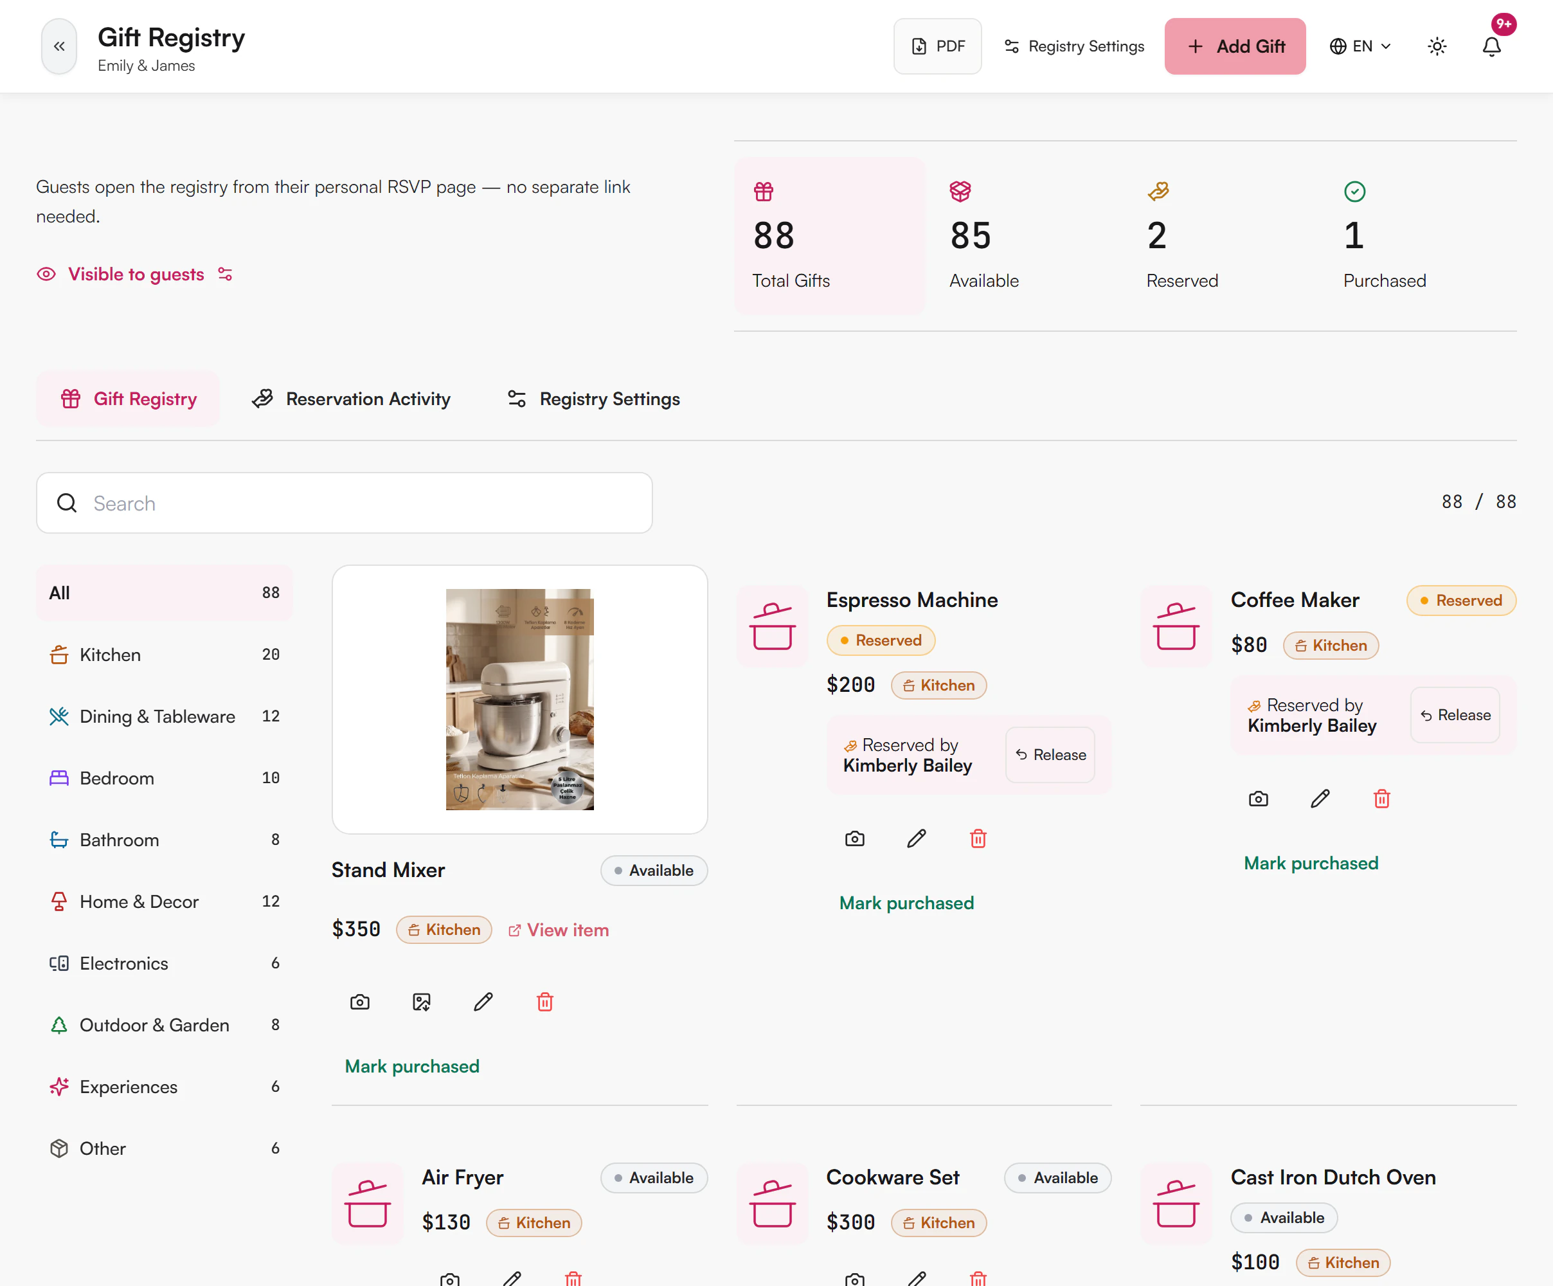1553x1286 pixels.
Task: Filter by Available stat
Action: (1027, 236)
